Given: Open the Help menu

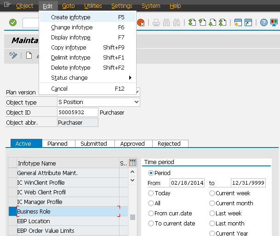Looking at the screenshot, I should tap(175, 6).
